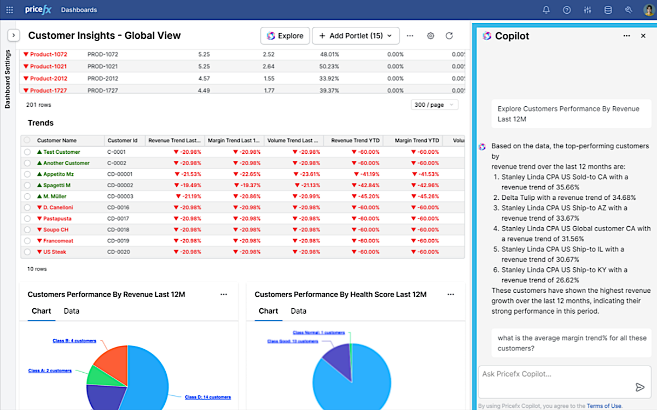Screen dimensions: 657x410
Task: Switch to Data tab in Health Score portlet
Action: [x=299, y=311]
